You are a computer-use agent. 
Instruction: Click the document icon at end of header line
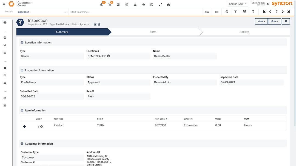click(99, 24)
